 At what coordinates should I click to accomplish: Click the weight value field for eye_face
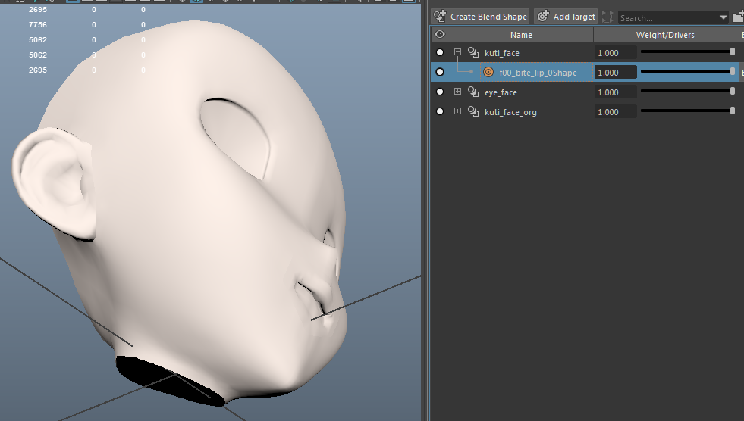tap(615, 92)
